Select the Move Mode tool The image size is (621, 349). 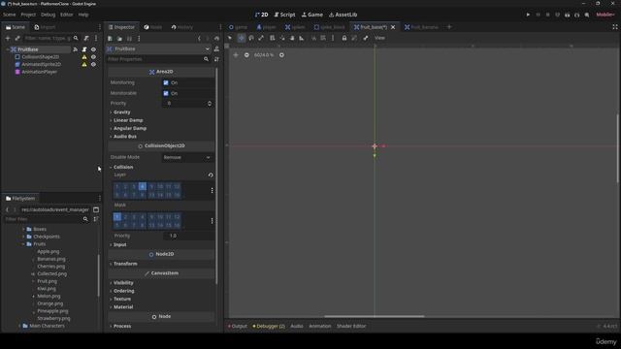coord(242,38)
